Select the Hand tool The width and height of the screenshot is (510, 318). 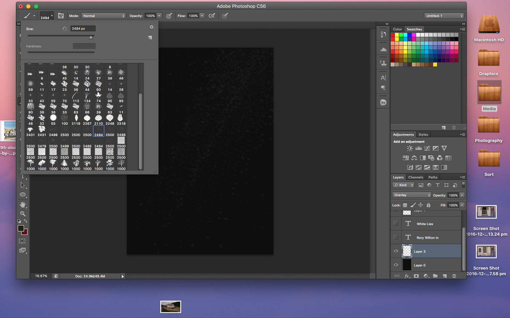(x=23, y=204)
